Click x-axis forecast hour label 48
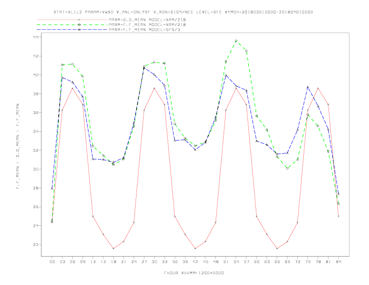The image size is (369, 285). coord(216,262)
